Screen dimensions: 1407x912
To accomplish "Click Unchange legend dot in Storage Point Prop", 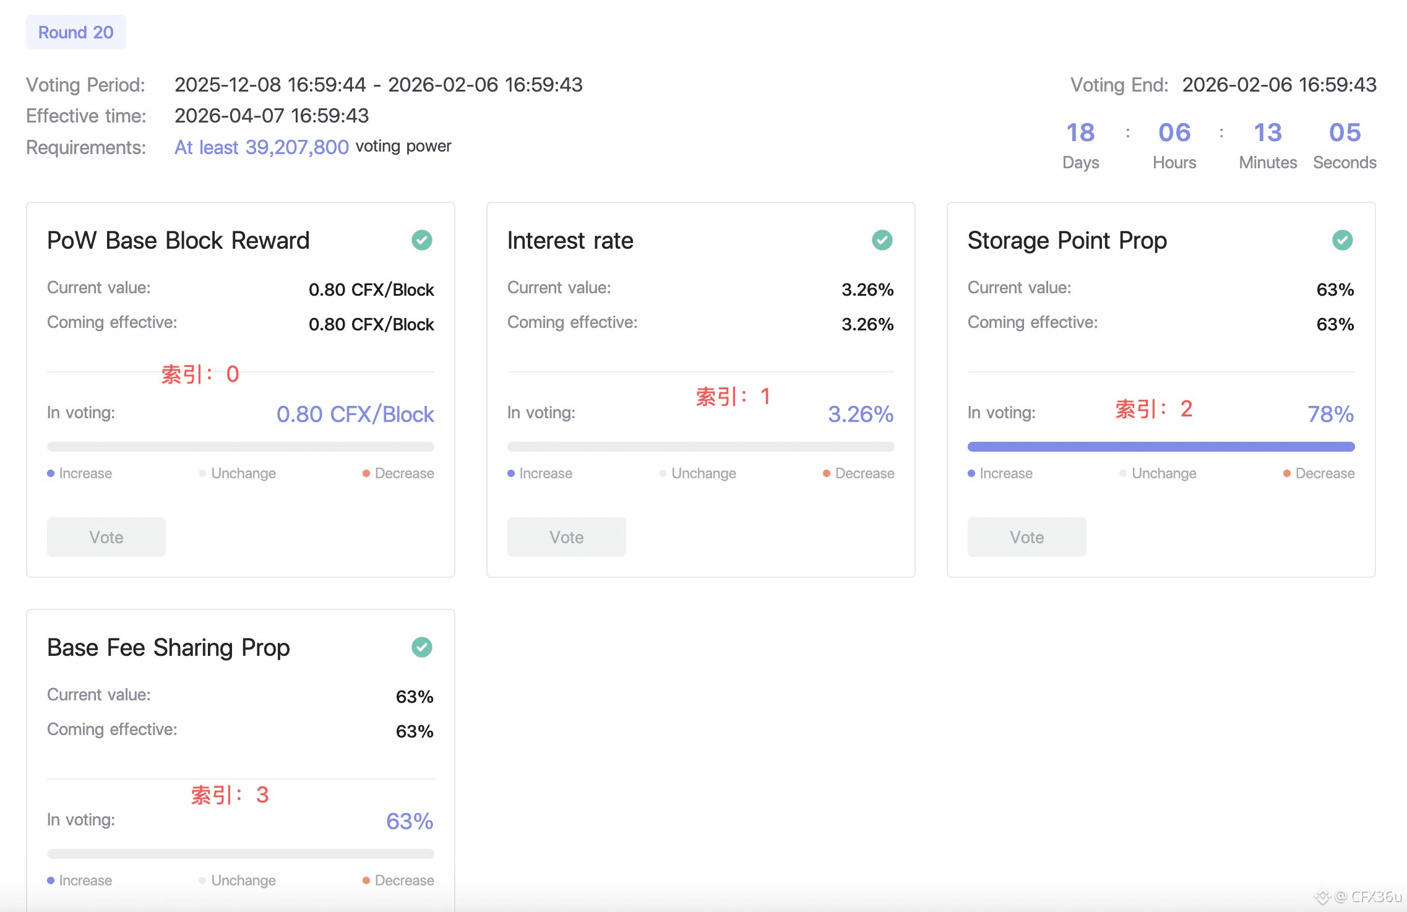I will (1122, 473).
